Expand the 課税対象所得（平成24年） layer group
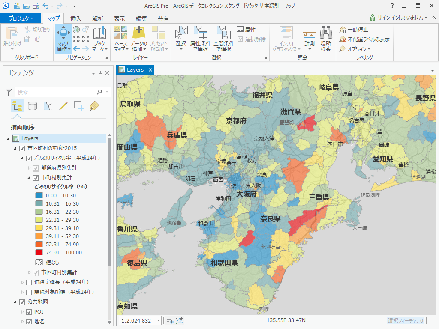This screenshot has height=329, width=439. pos(23,292)
